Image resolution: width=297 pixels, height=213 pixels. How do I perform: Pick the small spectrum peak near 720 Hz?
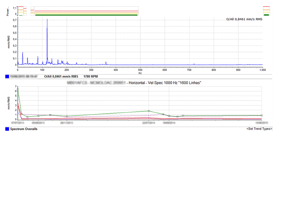tap(194, 64)
